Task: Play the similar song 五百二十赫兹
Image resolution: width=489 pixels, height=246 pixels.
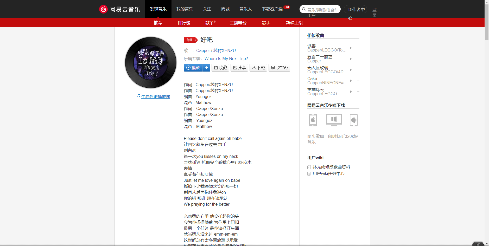Action: (351, 59)
